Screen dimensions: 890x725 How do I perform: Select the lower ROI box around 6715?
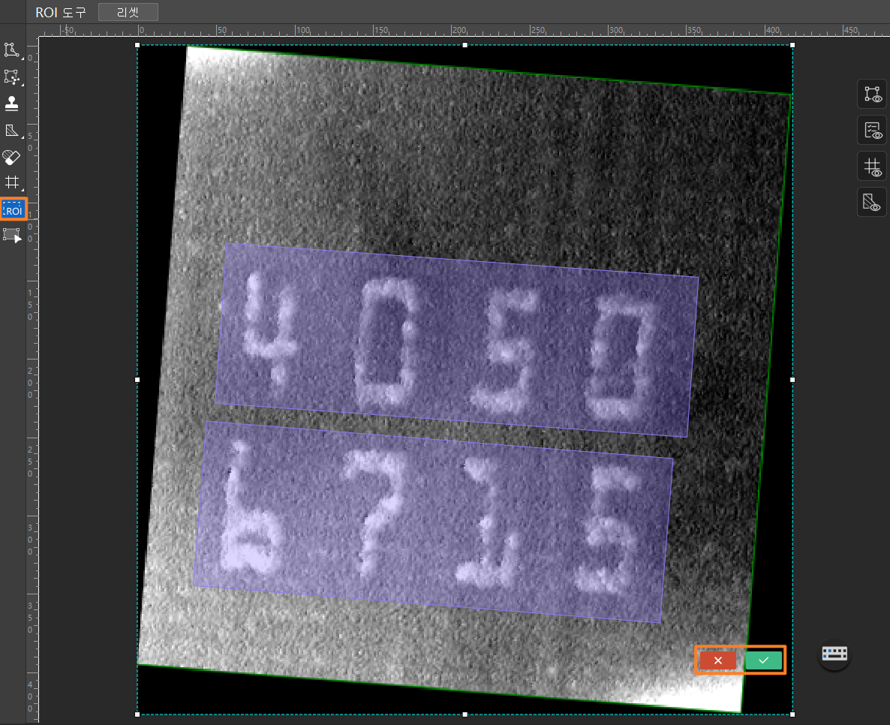pos(433,522)
